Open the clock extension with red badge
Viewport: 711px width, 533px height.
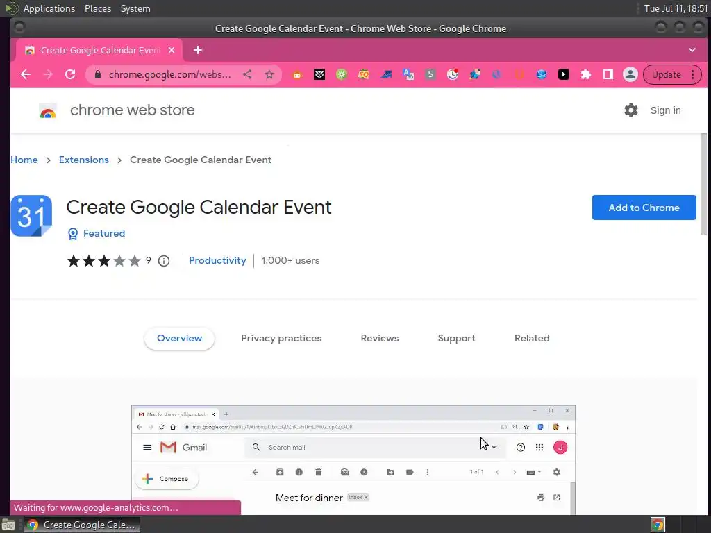(453, 74)
